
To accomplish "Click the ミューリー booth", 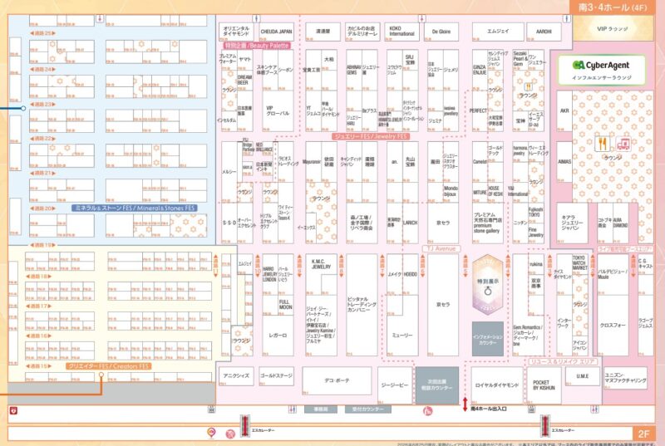I will click(x=402, y=336).
